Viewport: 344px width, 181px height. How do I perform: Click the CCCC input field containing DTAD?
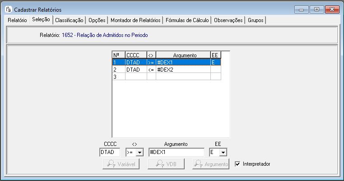(110, 153)
